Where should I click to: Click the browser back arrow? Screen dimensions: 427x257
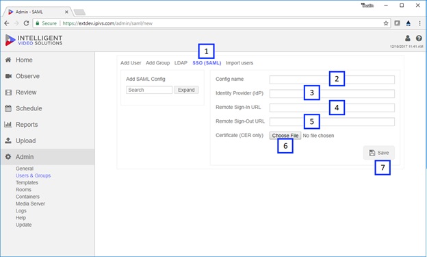tap(7, 23)
